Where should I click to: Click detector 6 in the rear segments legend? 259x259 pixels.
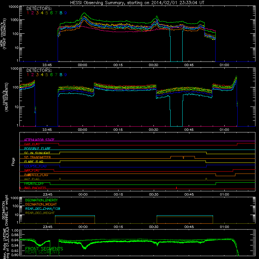(x=51, y=75)
